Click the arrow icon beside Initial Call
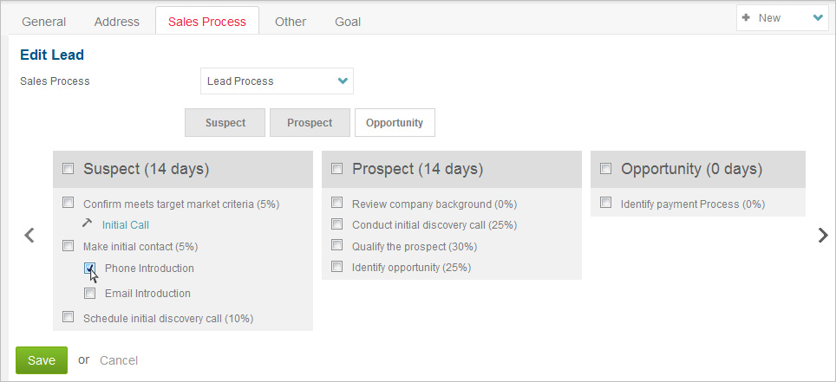The height and width of the screenshot is (382, 836). click(x=87, y=223)
